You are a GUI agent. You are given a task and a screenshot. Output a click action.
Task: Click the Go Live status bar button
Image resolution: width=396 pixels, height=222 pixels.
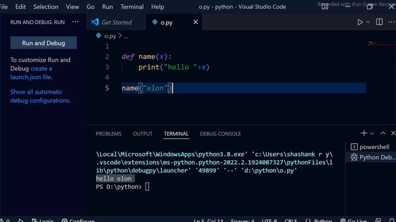click(353, 220)
